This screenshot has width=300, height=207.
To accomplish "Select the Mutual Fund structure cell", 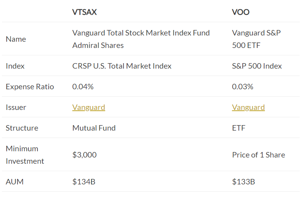I will pos(94,128).
